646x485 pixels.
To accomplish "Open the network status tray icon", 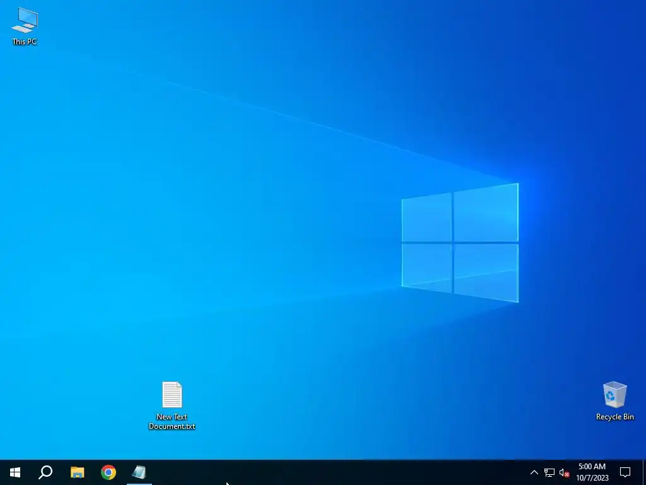I will (x=549, y=472).
